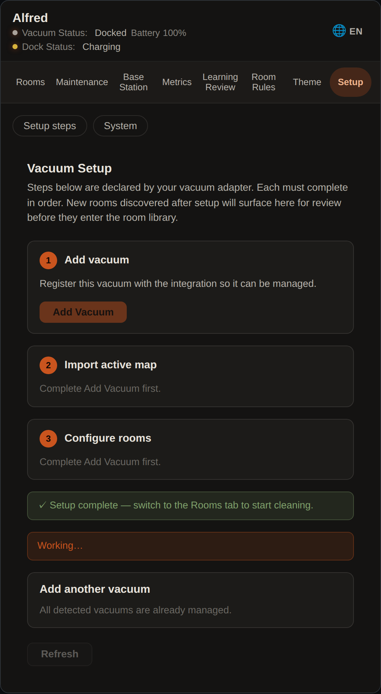This screenshot has width=381, height=694.
Task: Click the step 1 number badge
Action: point(48,260)
